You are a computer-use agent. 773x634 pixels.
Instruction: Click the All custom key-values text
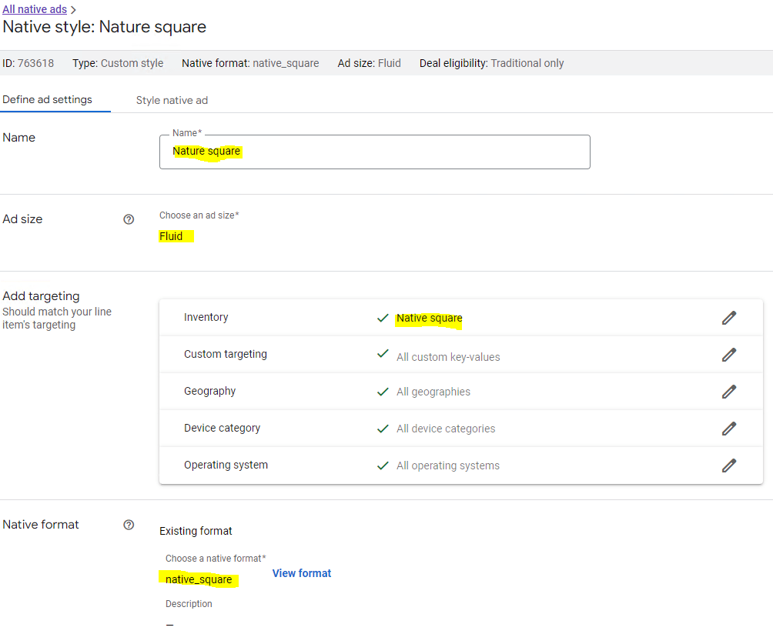(448, 356)
